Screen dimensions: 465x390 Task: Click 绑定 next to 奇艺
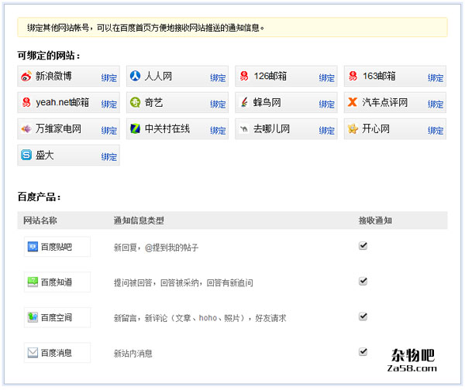218,104
